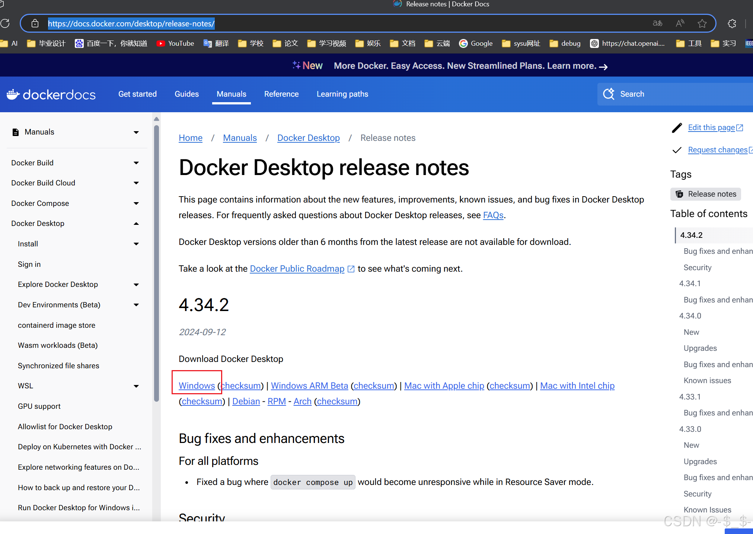This screenshot has height=534, width=753.
Task: Click the read aloud icon in address bar
Action: point(680,23)
